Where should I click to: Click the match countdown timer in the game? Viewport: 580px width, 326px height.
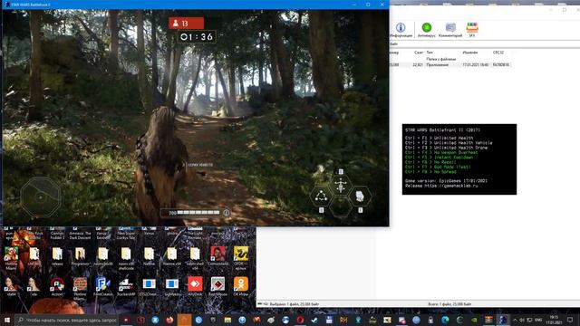197,36
